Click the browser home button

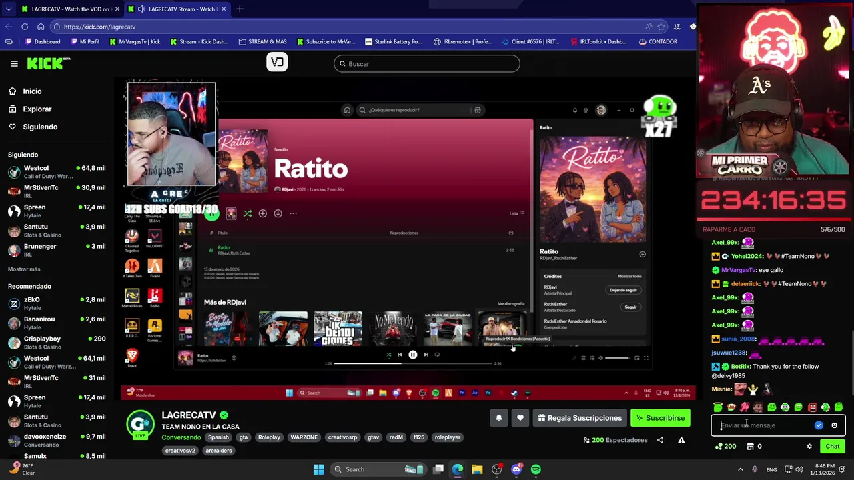41,27
